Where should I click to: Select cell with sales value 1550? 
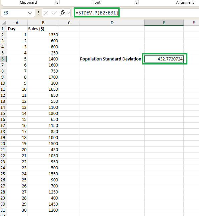click(x=43, y=174)
